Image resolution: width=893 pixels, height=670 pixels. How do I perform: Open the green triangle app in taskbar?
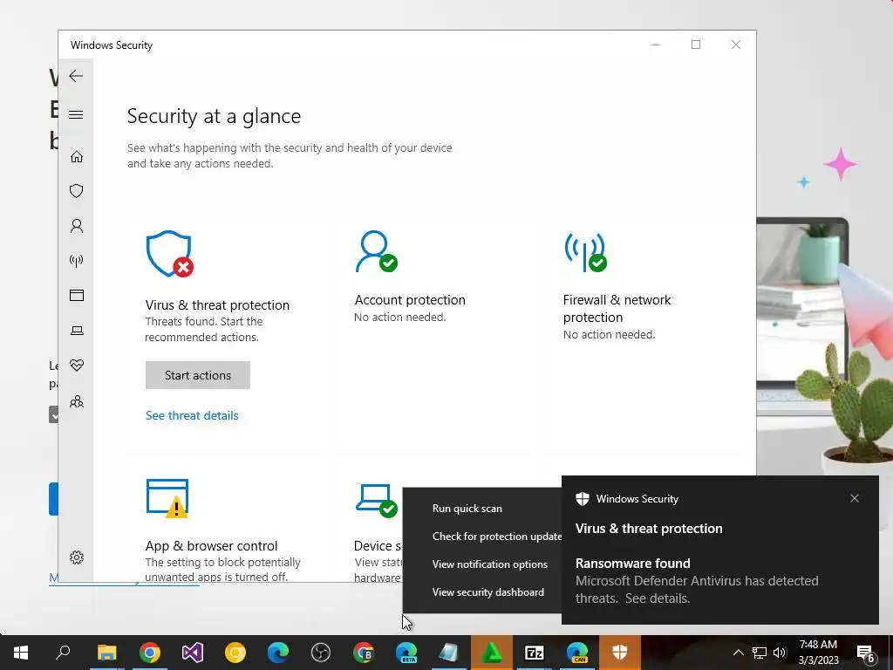pos(492,653)
